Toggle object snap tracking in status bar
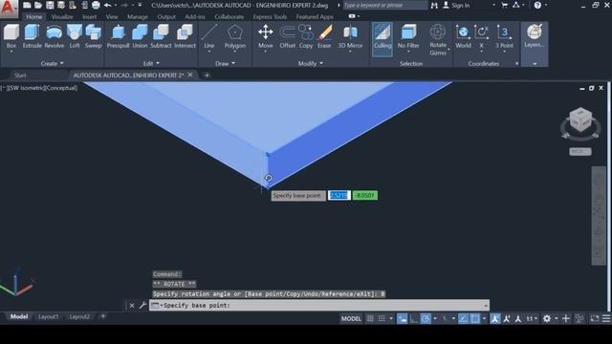Viewport: 612px width, 344px height. 463,318
